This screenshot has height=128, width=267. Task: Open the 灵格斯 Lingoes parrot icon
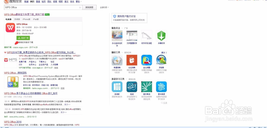pyautogui.click(x=162, y=60)
